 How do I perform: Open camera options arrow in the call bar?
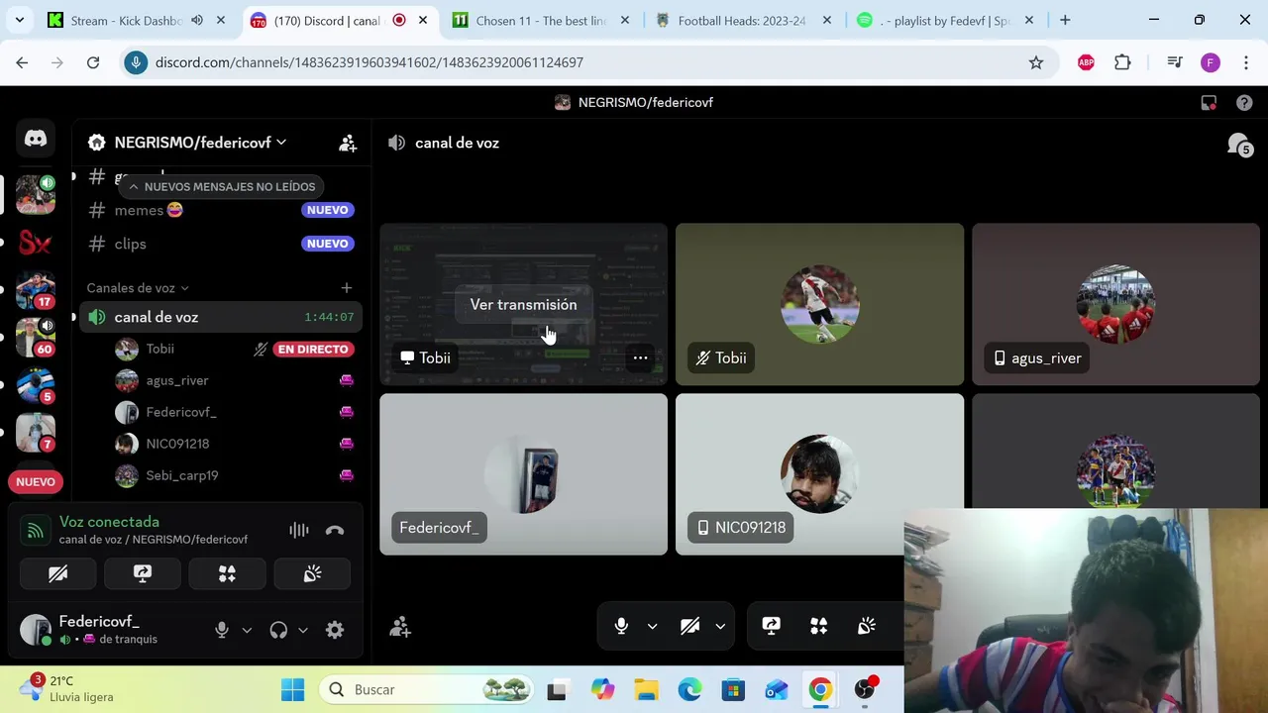coord(720,626)
